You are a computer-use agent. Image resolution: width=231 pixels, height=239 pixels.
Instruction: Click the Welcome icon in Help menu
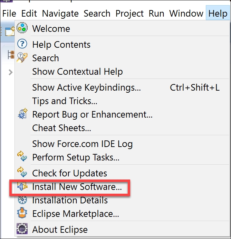22,28
